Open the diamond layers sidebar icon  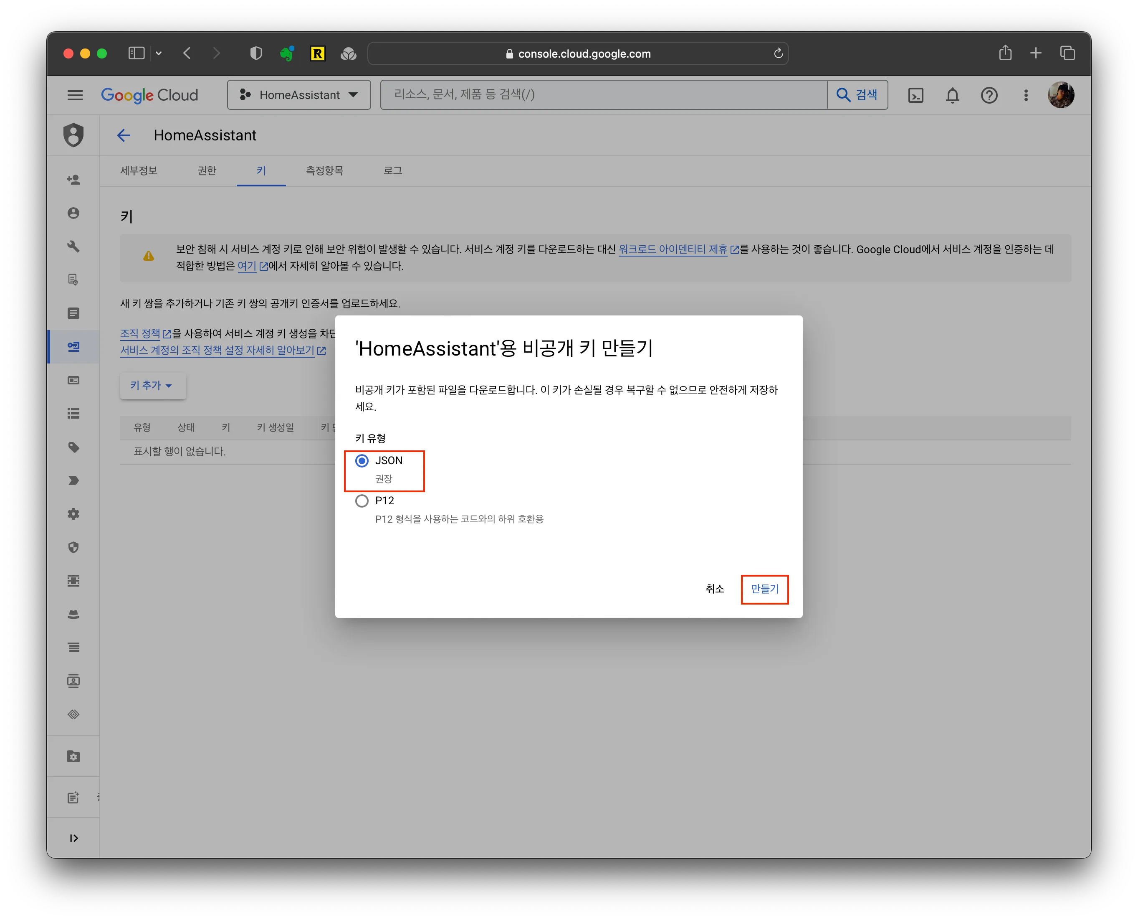point(73,714)
